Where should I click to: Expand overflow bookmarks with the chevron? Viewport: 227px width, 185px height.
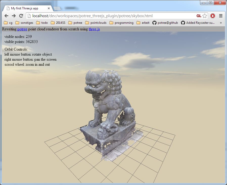221,23
